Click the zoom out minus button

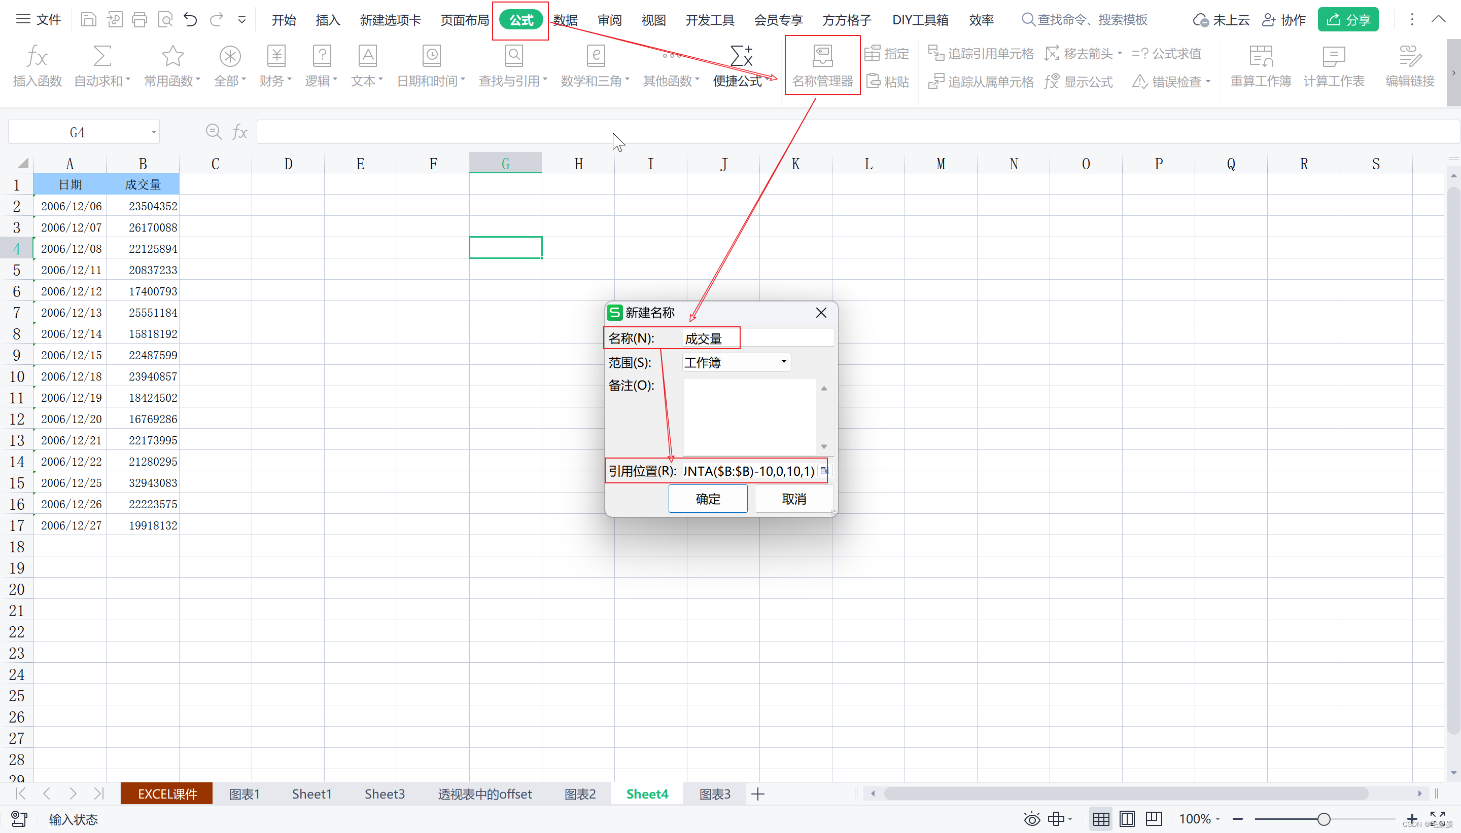click(x=1238, y=819)
